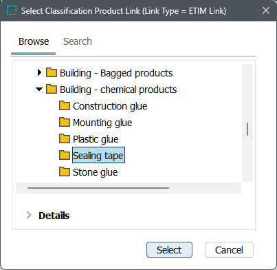Expand the Details section chevron
Viewport: 277px width, 270px height.
coord(29,215)
